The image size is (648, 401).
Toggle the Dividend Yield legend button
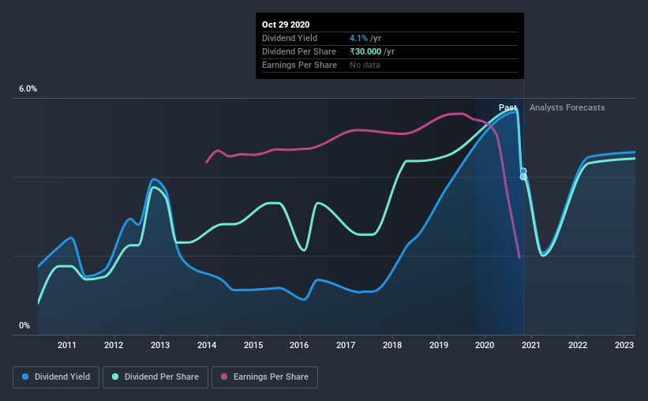(56, 377)
